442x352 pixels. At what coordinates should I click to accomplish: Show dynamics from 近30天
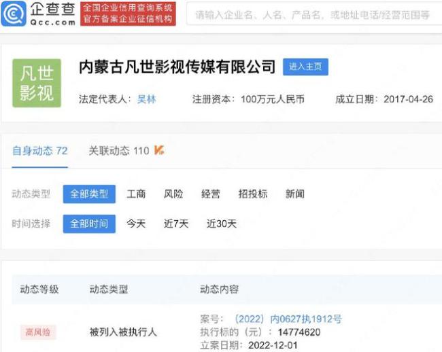point(222,224)
